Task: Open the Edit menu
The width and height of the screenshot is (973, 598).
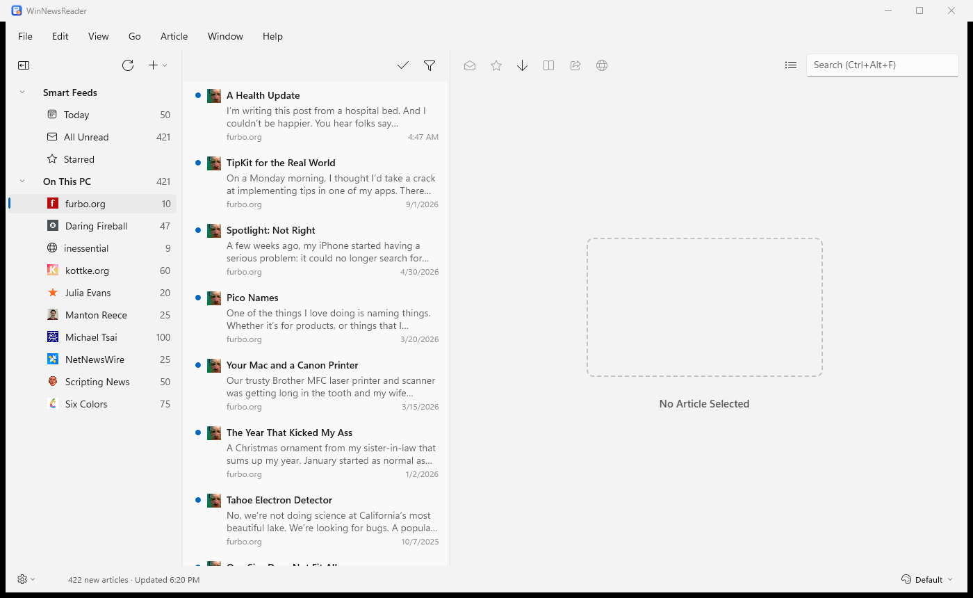Action: (60, 36)
